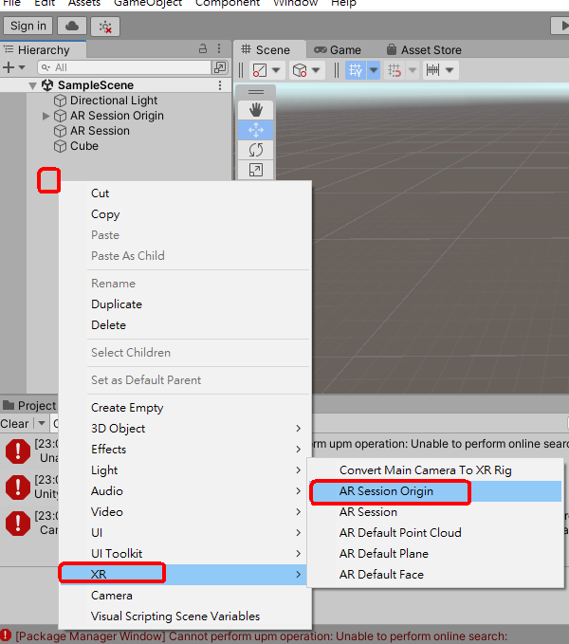Select AR Session in Hierarchy
569x644 pixels.
pos(100,131)
